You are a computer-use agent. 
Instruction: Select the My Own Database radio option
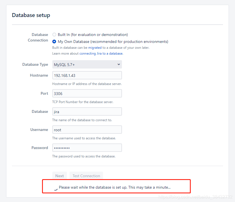pos(54,42)
